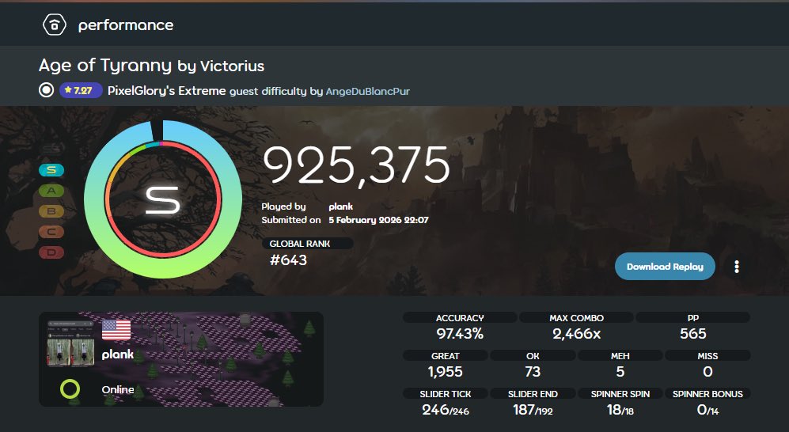Click the GREAT count 1,955
Image resolution: width=789 pixels, height=432 pixels.
click(x=446, y=372)
